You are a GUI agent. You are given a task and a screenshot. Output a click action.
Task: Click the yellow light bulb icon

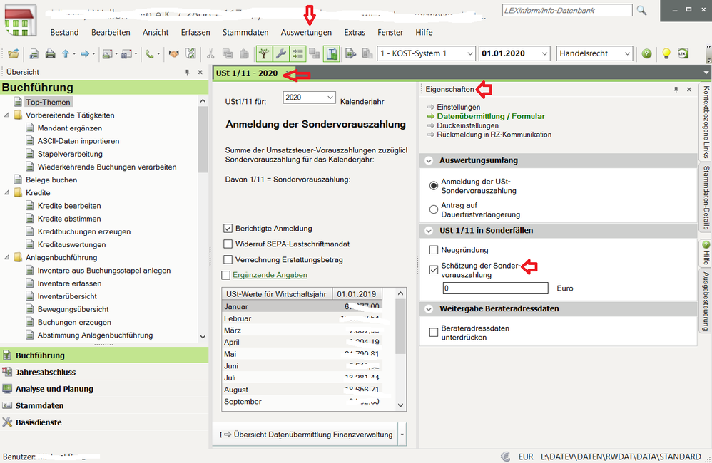(666, 53)
